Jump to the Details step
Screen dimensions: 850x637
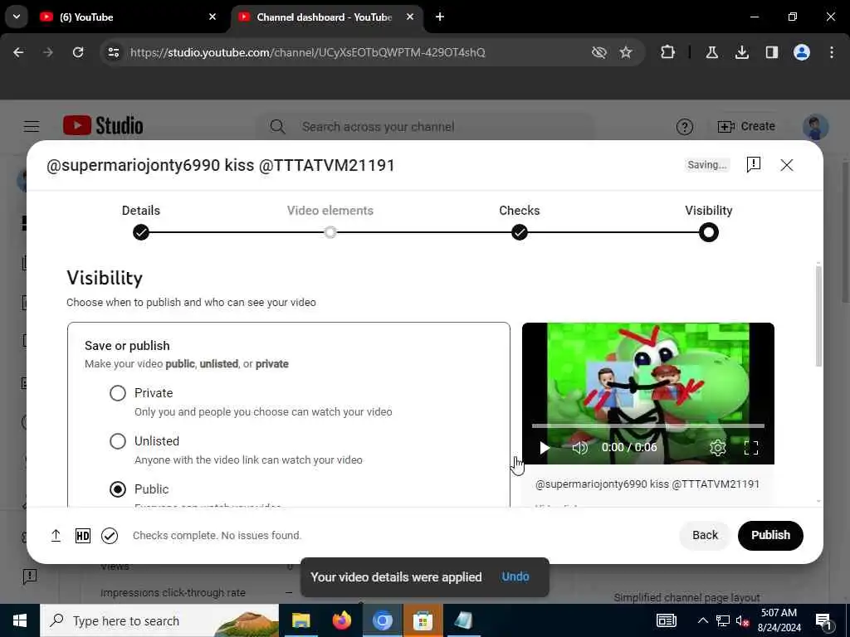(141, 232)
